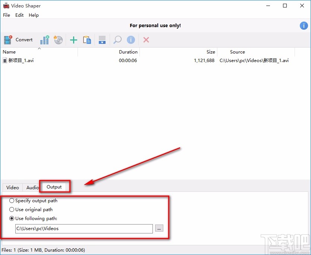Switch to the Video tab
Image resolution: width=311 pixels, height=255 pixels.
[x=13, y=187]
